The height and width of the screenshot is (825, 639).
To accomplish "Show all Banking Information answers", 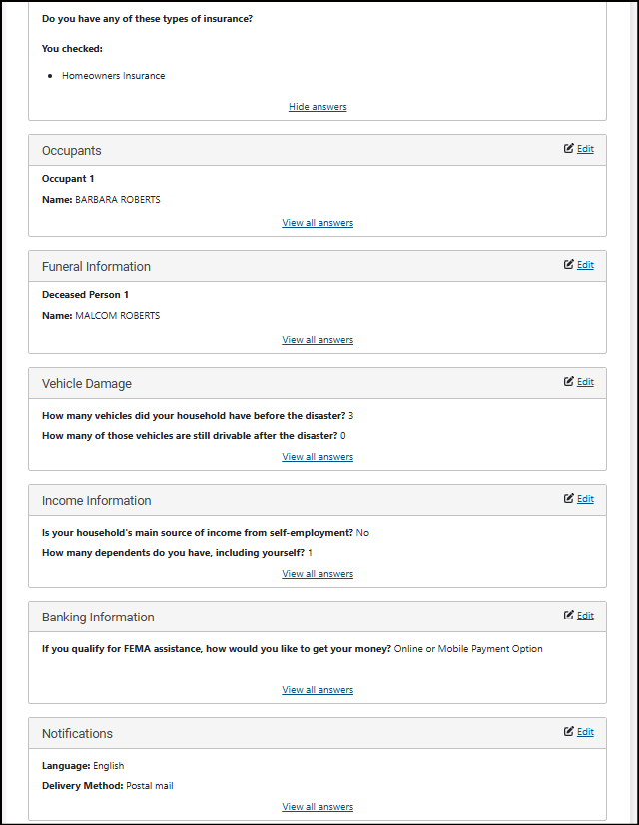I will click(318, 690).
